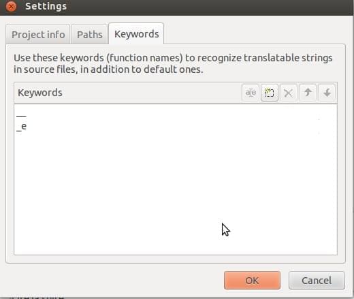This screenshot has height=299, width=354.
Task: Click empty title bar area right of Settings
Action: click(209, 7)
